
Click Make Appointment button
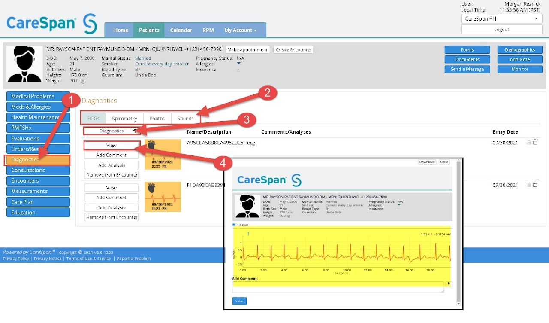tap(247, 50)
